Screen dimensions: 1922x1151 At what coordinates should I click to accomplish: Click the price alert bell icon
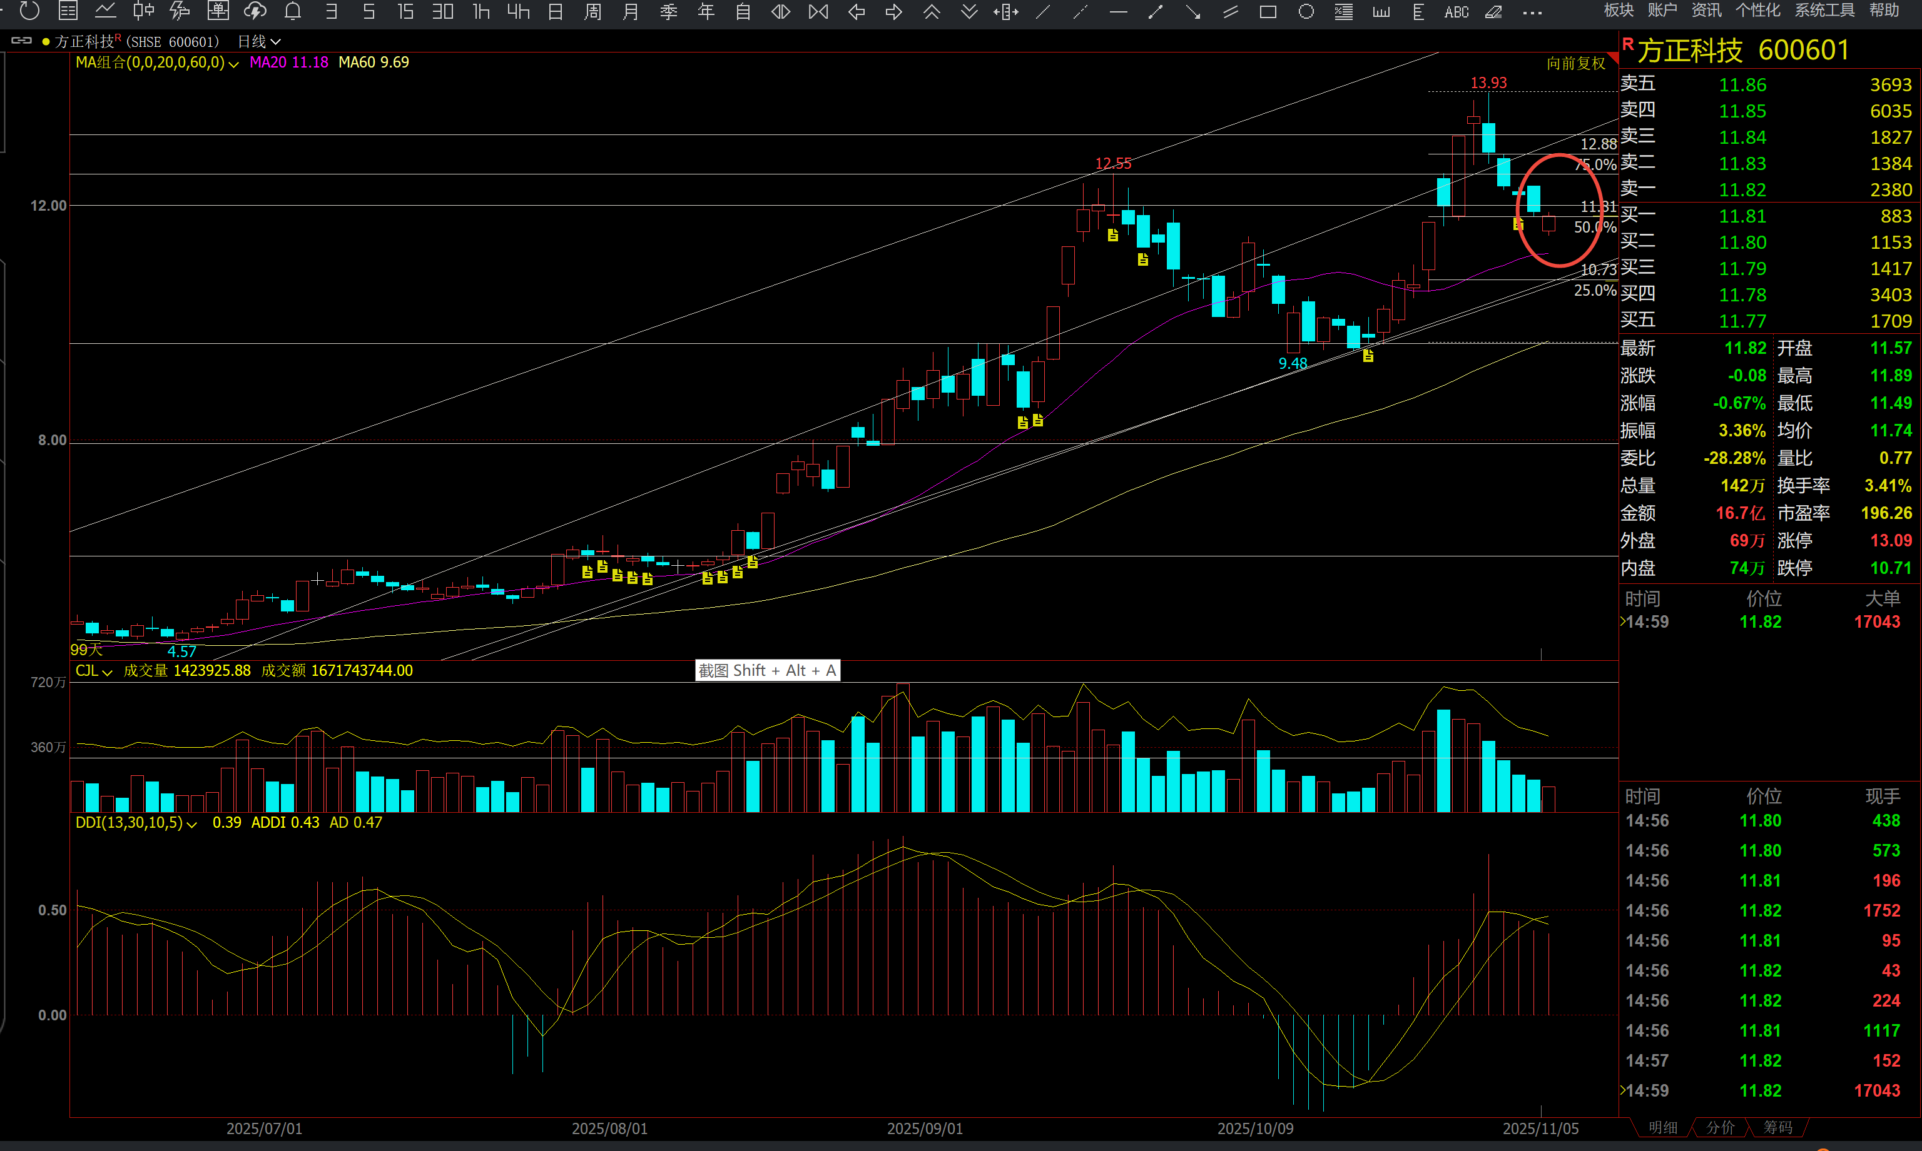coord(293,12)
